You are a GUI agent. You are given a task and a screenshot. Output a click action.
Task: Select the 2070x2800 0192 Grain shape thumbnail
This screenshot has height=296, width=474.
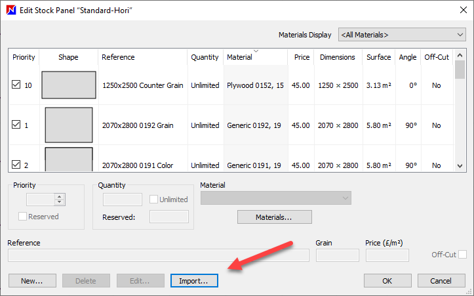tap(69, 125)
